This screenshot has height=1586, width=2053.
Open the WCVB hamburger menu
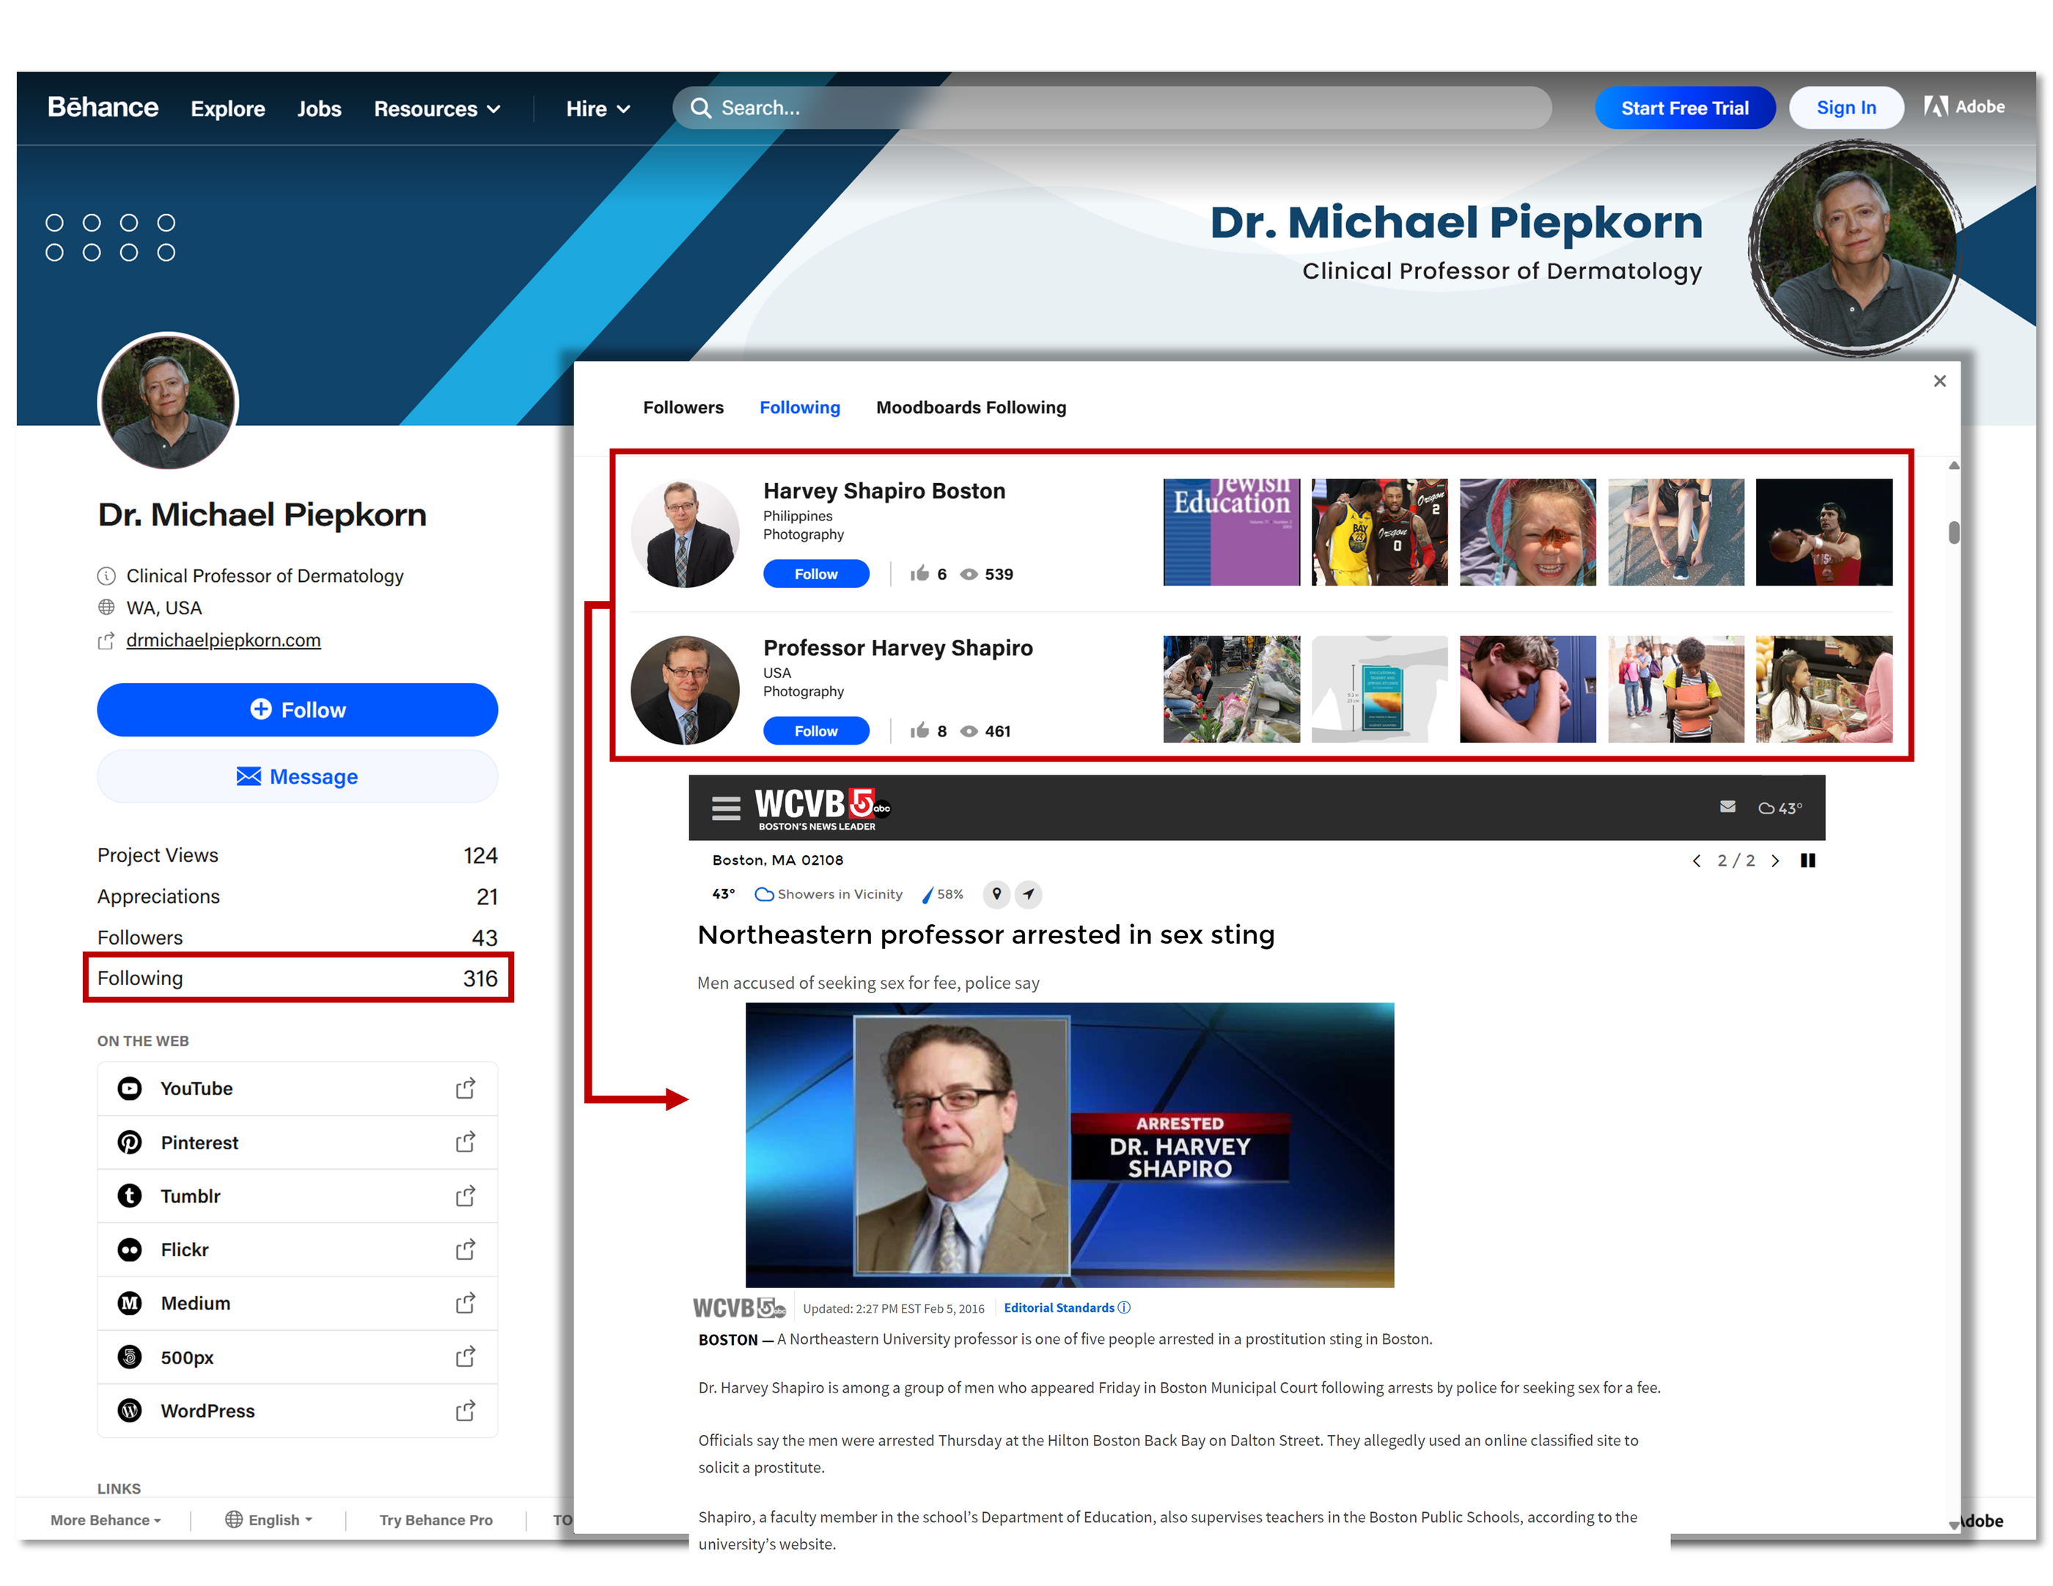[726, 808]
